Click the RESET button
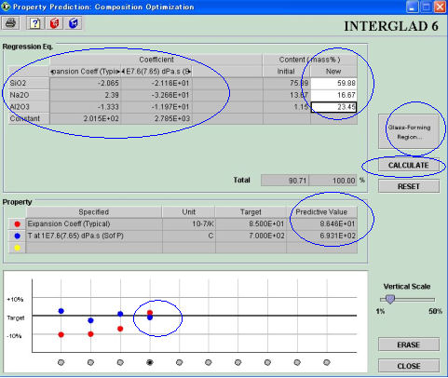Screen dimensions: 448x378 point(409,186)
